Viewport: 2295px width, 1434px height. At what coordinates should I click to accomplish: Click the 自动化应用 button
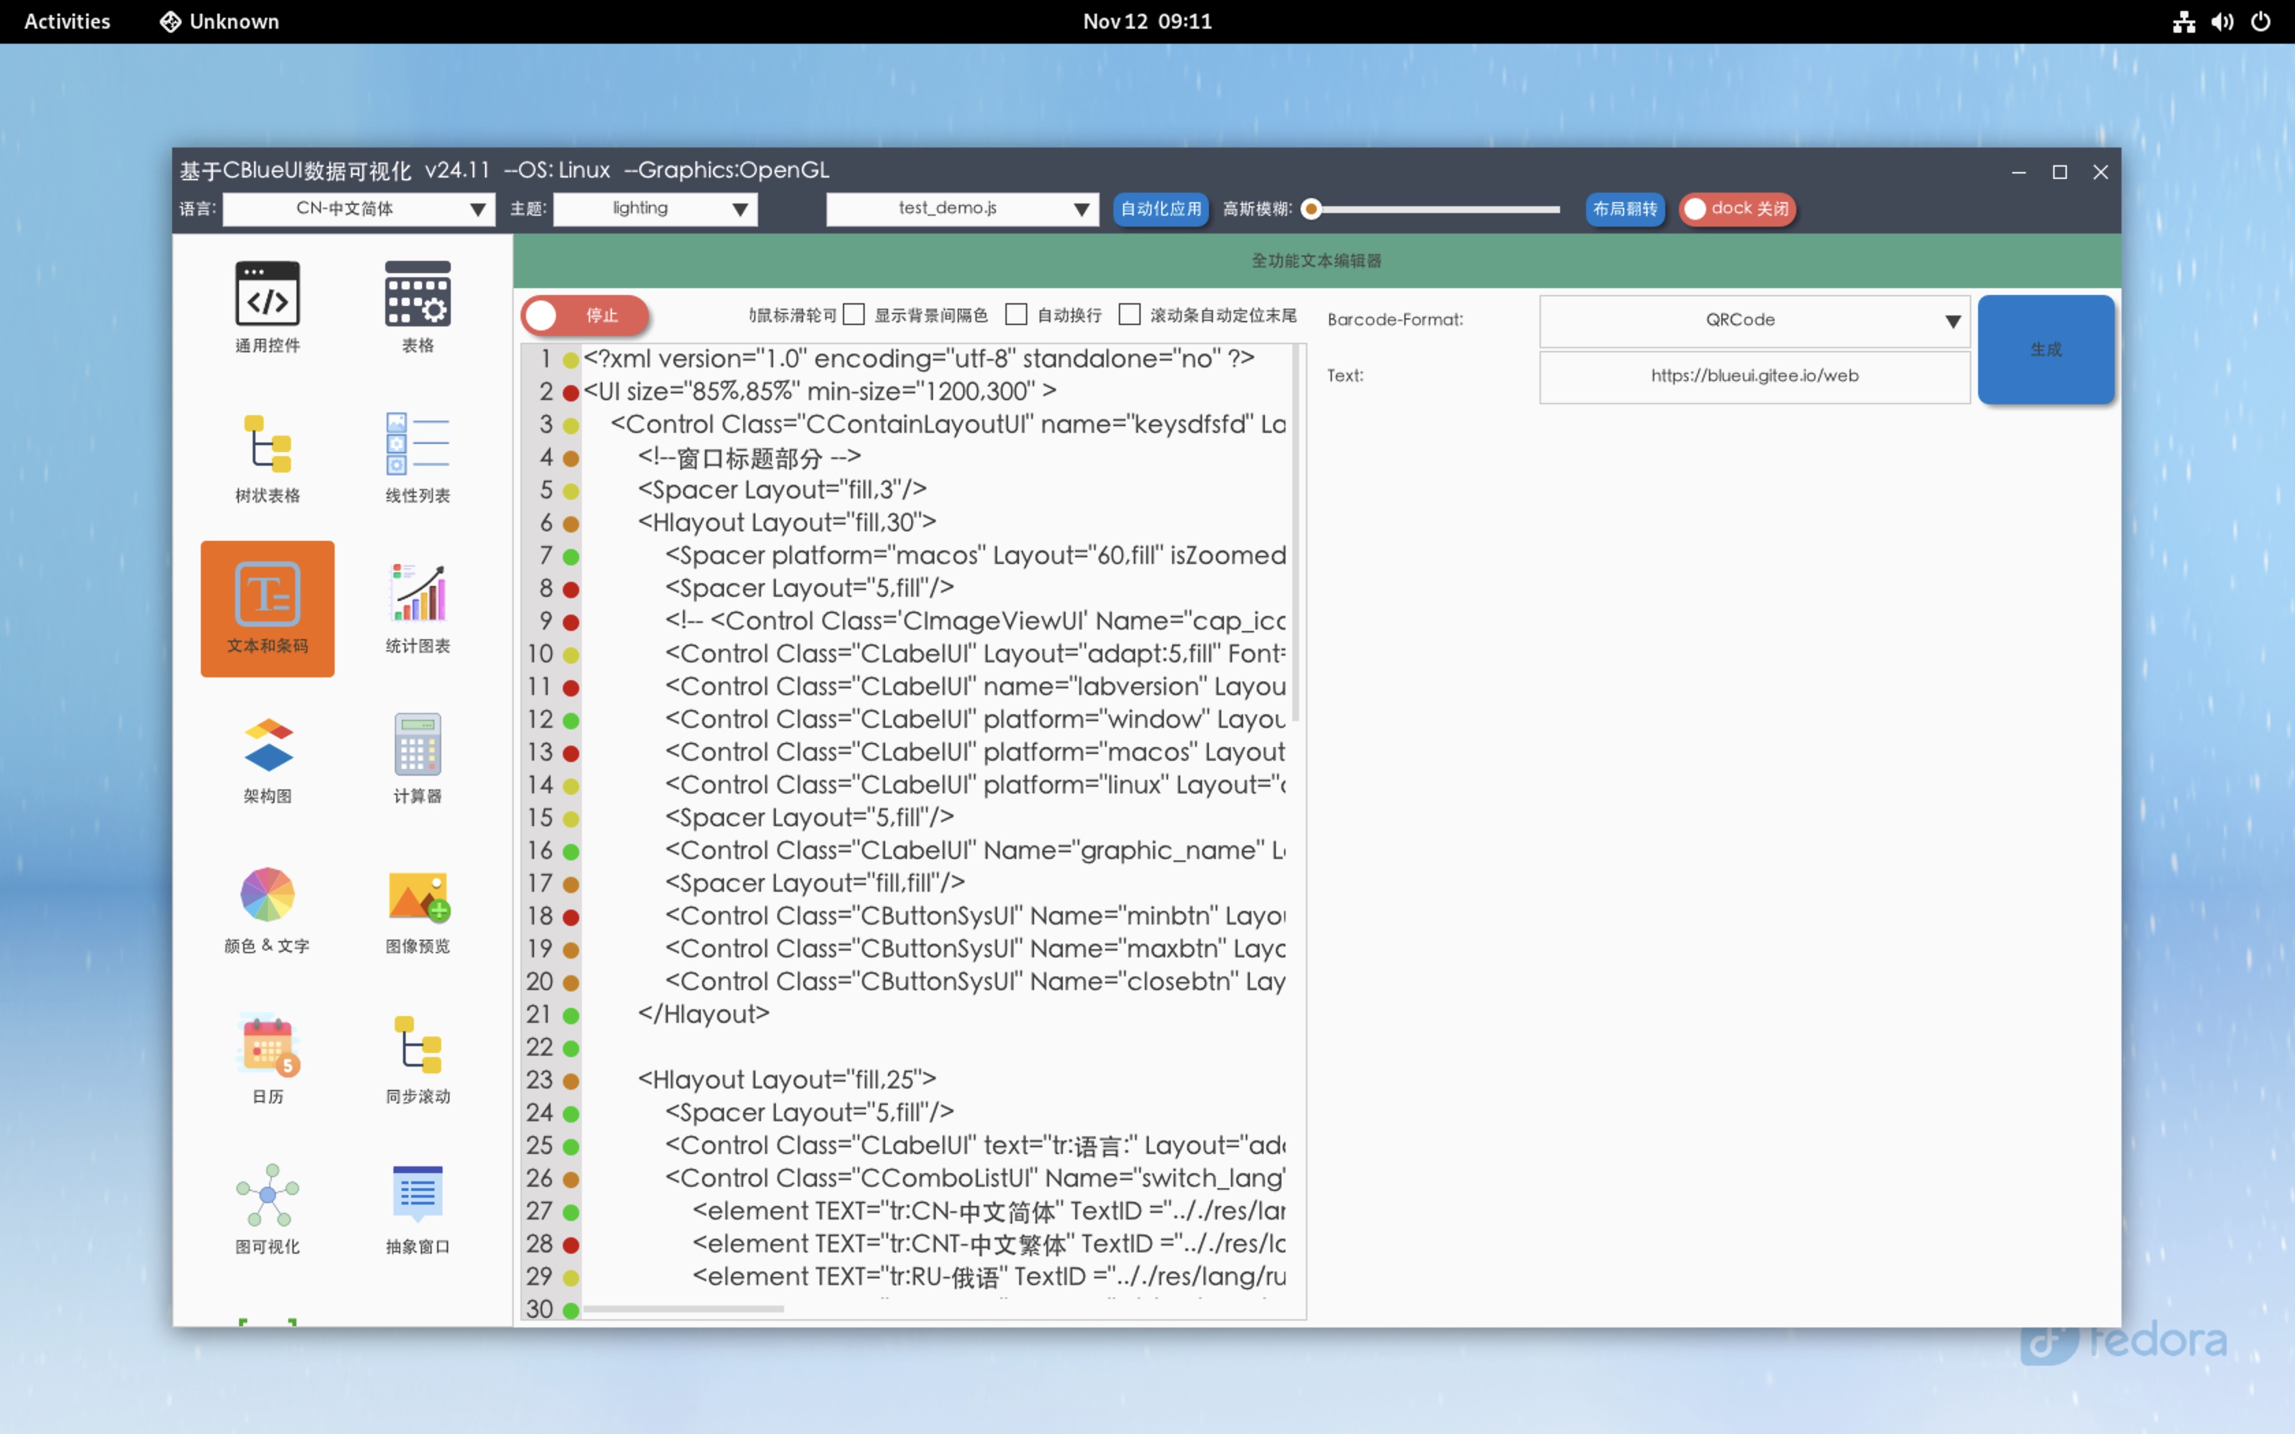(1160, 209)
